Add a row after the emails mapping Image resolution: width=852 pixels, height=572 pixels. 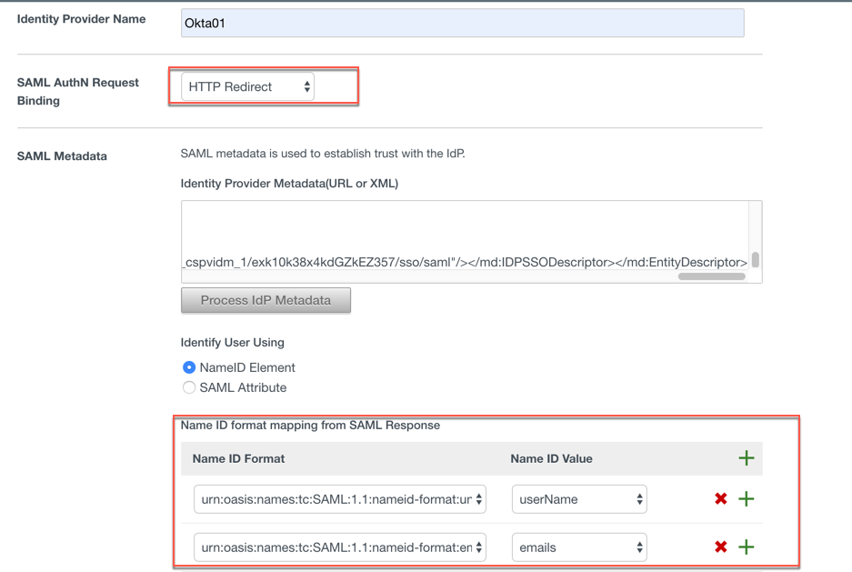(746, 547)
